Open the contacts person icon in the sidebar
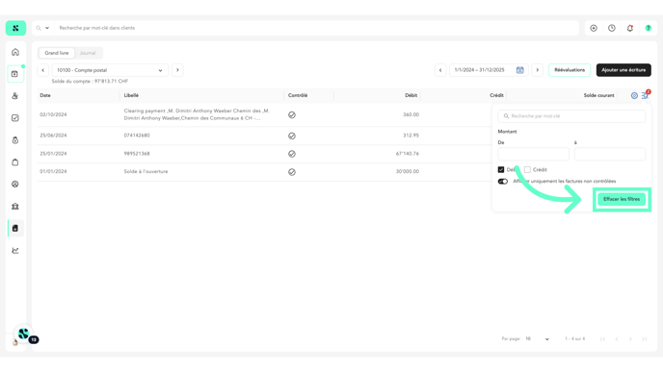 [15, 96]
